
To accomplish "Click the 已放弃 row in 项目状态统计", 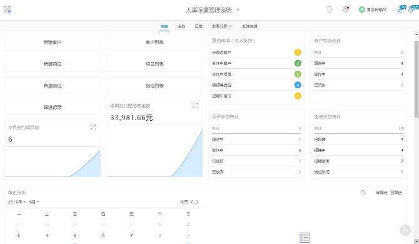I will coord(256,172).
